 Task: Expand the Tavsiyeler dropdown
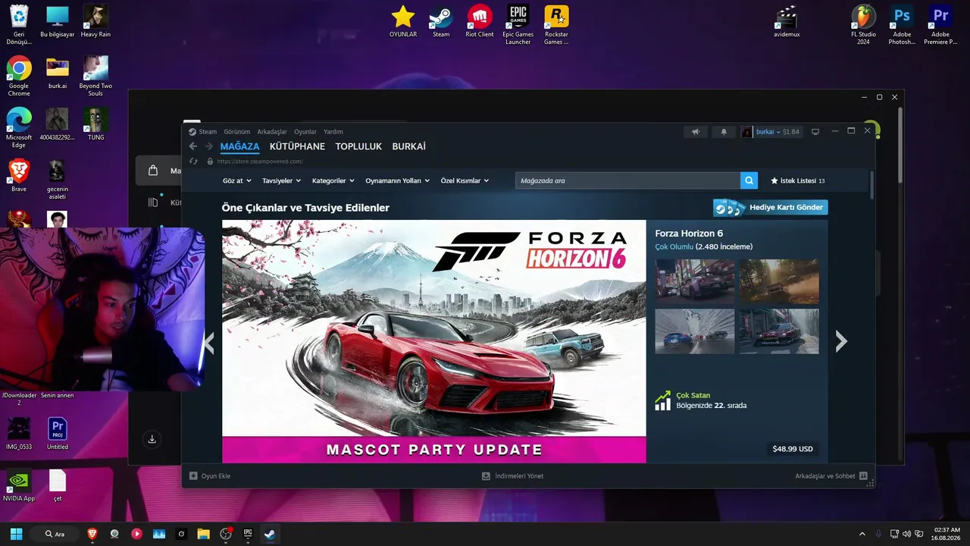pyautogui.click(x=282, y=180)
